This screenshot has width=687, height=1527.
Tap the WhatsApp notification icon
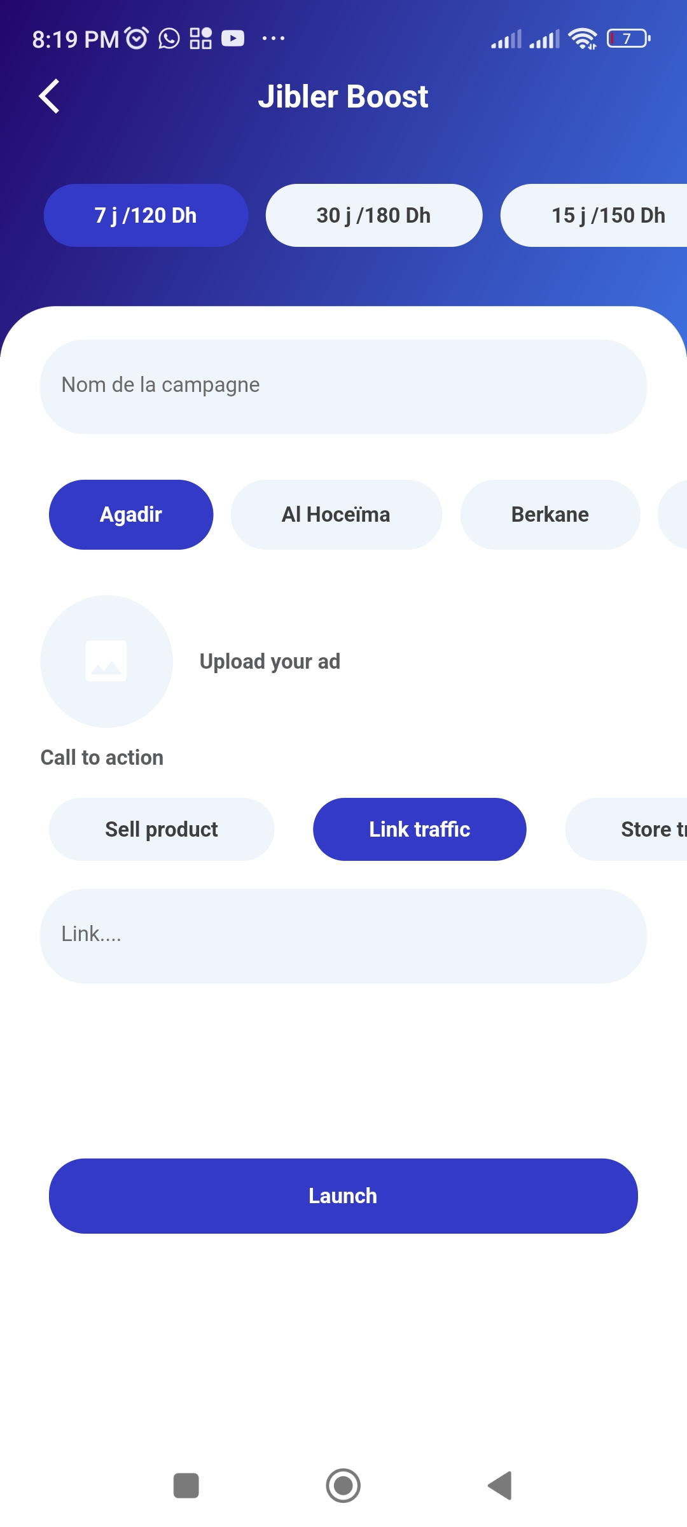[x=169, y=39]
